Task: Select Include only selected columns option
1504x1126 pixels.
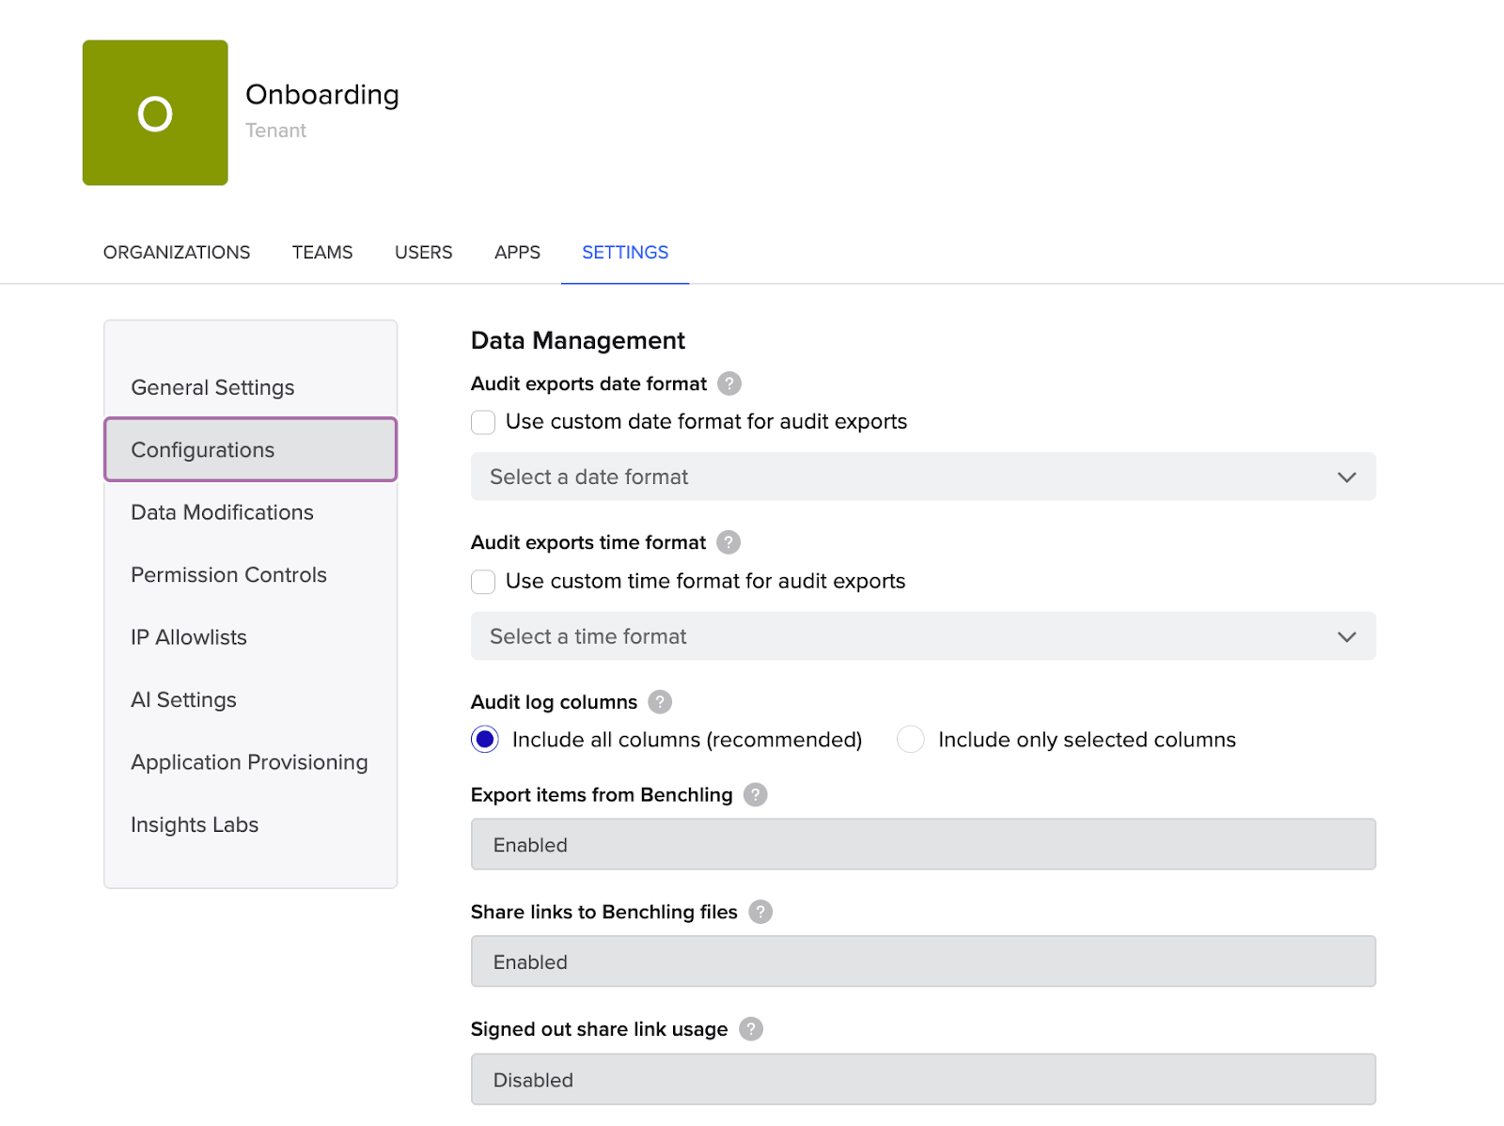Action: point(910,740)
